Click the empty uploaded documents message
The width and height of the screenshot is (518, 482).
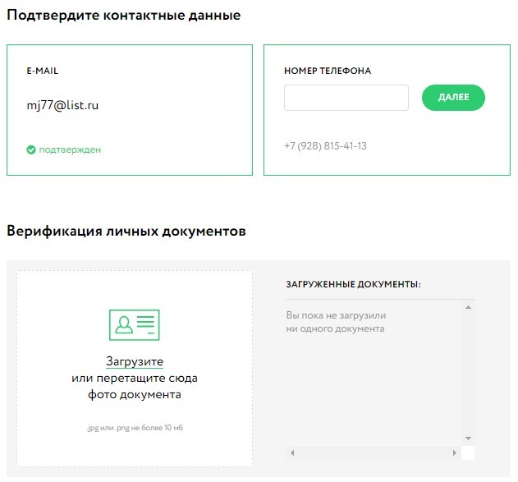(336, 322)
